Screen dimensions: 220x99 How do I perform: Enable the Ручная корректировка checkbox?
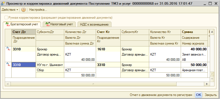click(x=6, y=18)
